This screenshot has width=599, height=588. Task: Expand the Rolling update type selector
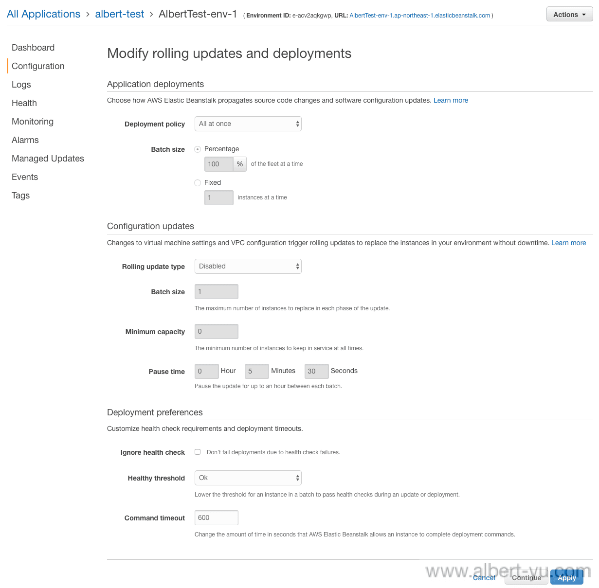coord(248,267)
